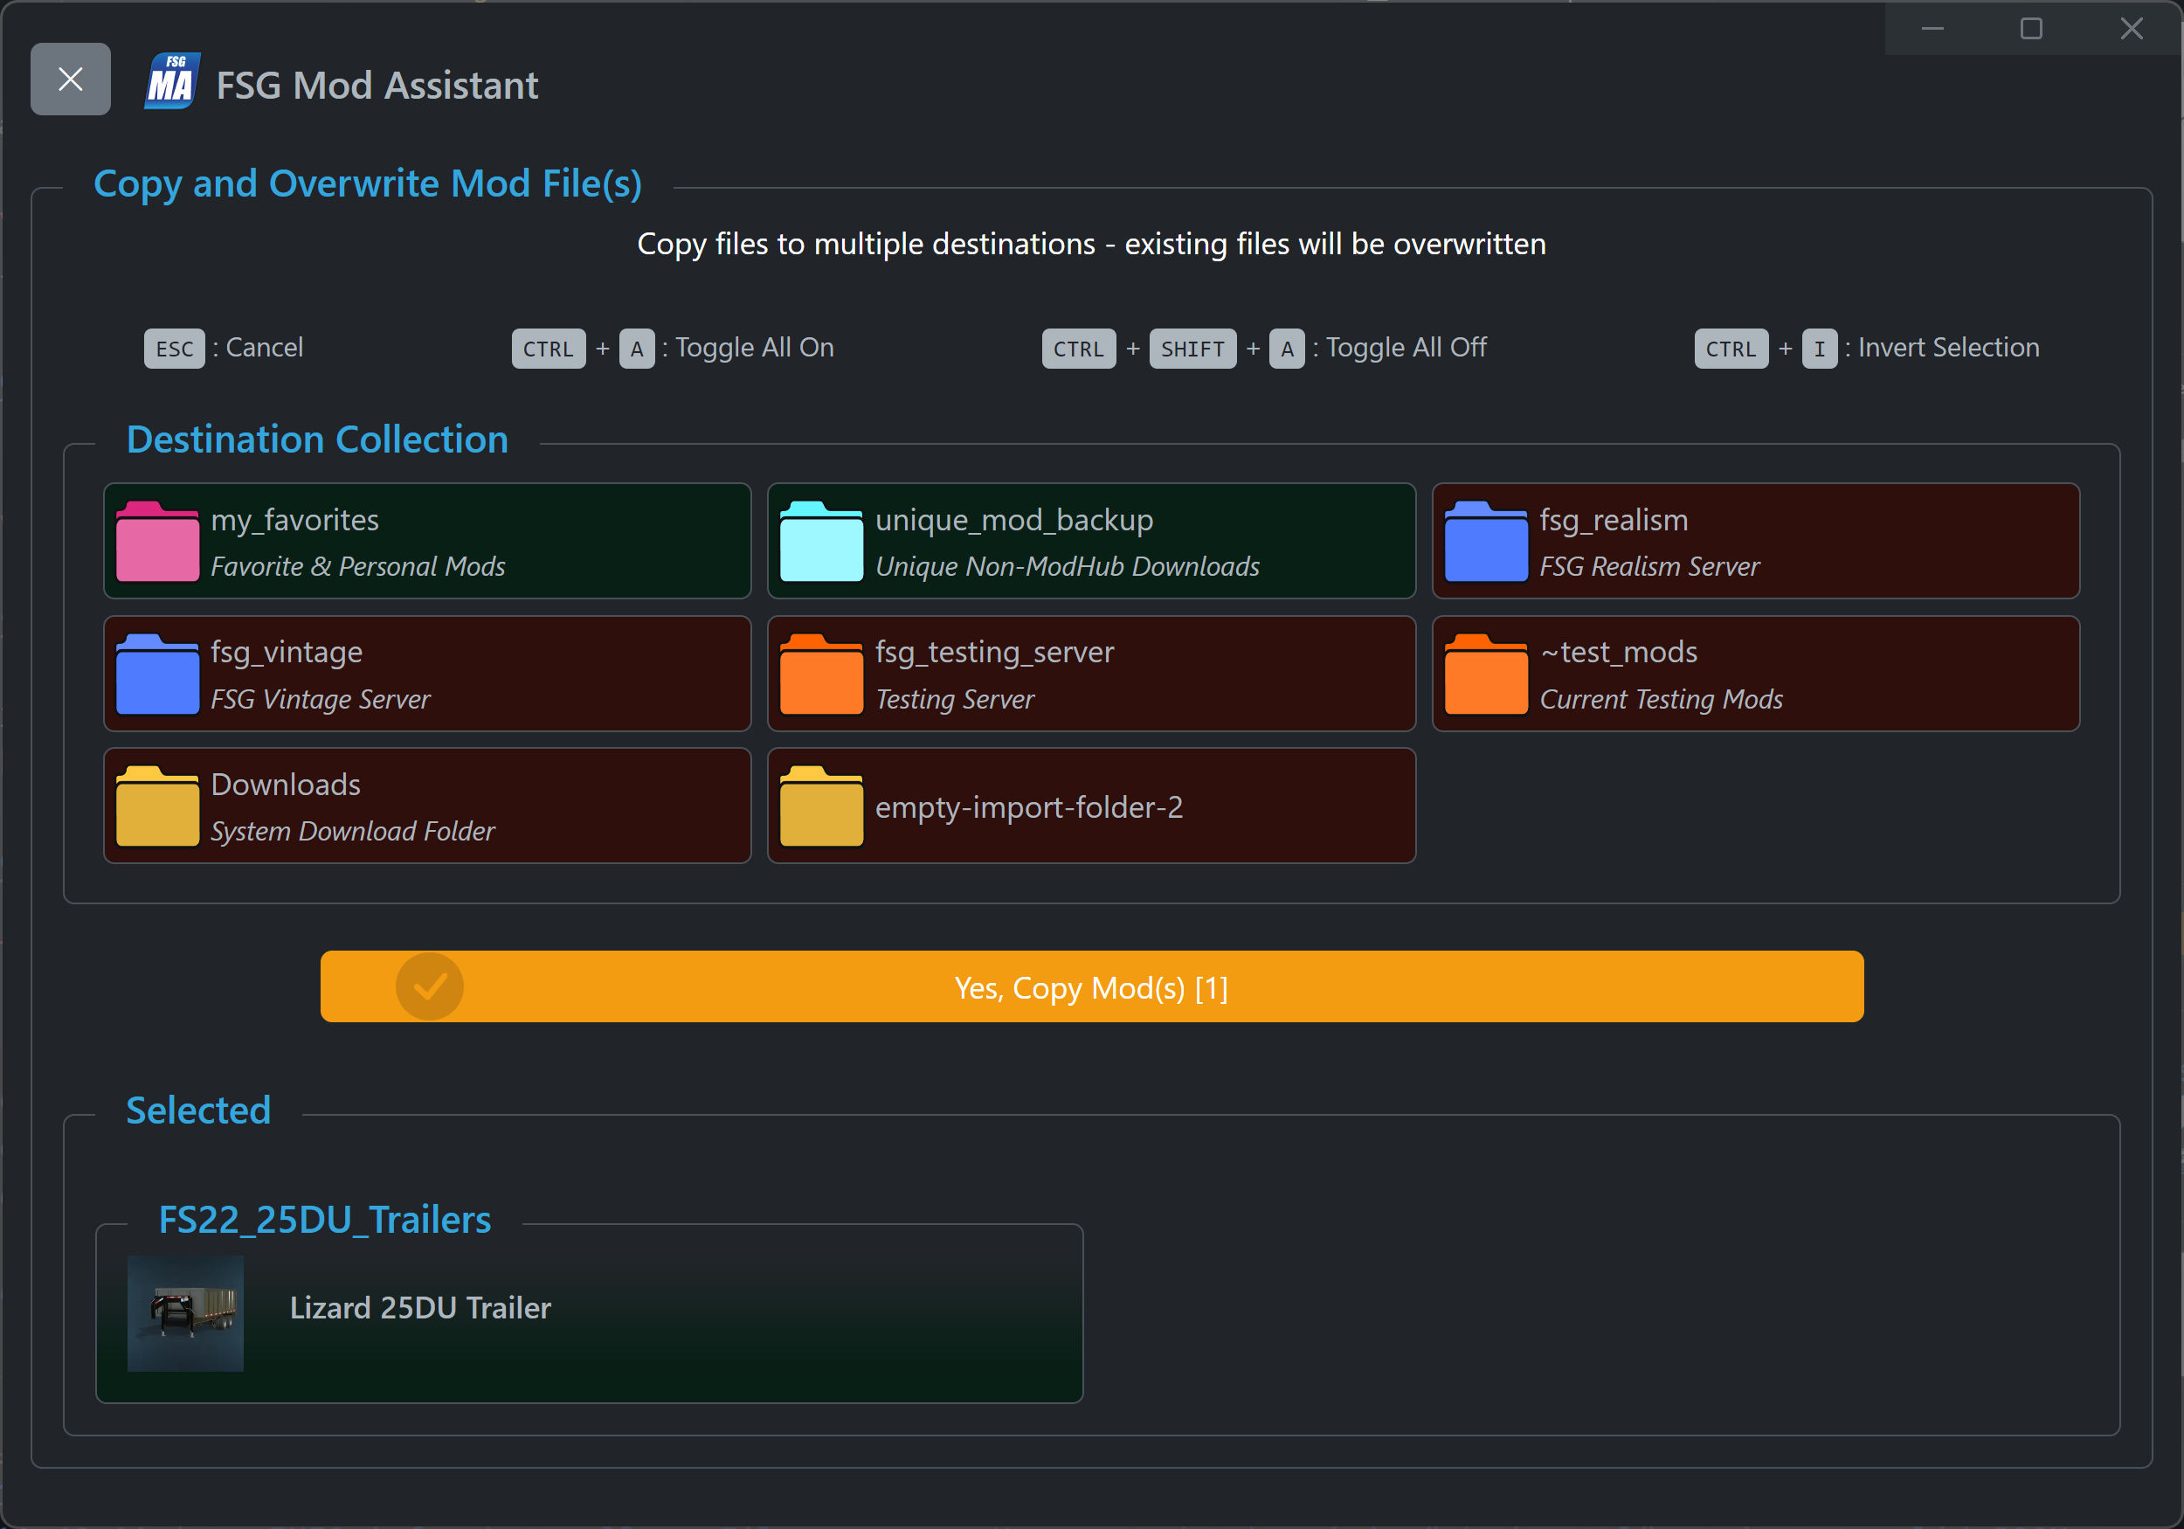Click the FSG Mod Assistant logo

171,82
